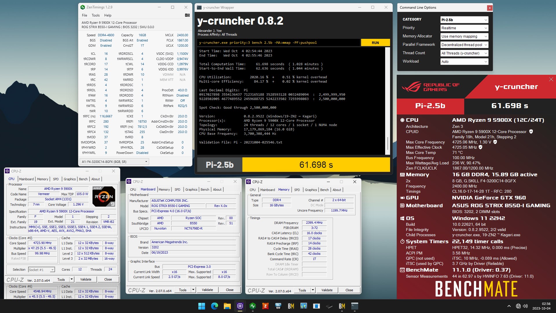This screenshot has height=313, width=556.
Task: Click Close button in CPU-Z Memory window
Action: 349,290
